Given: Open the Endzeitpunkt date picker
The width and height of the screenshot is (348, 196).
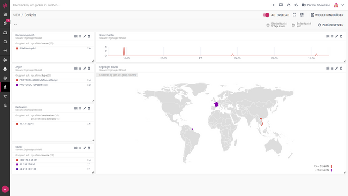Looking at the screenshot, I should pos(301,25).
